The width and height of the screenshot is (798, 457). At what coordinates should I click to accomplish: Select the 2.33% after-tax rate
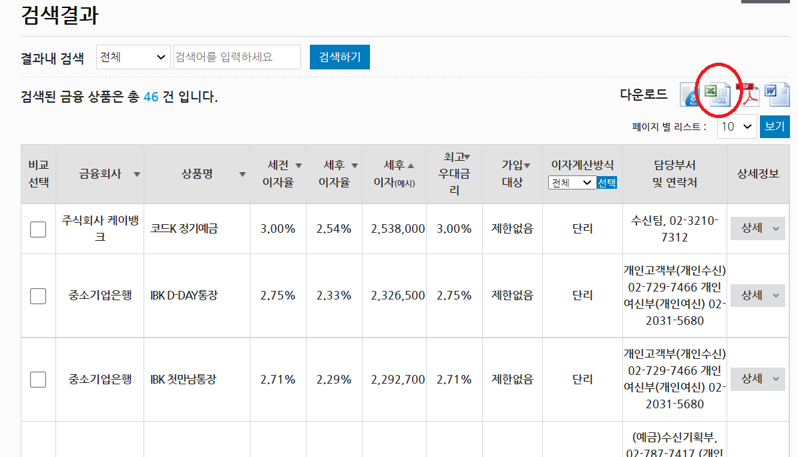334,296
